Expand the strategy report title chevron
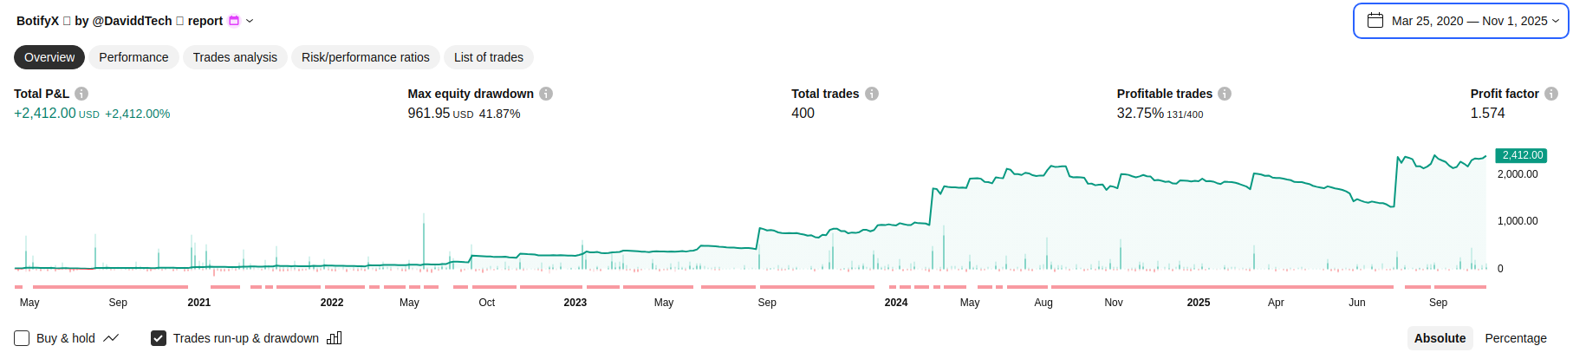The height and width of the screenshot is (359, 1573). [250, 21]
